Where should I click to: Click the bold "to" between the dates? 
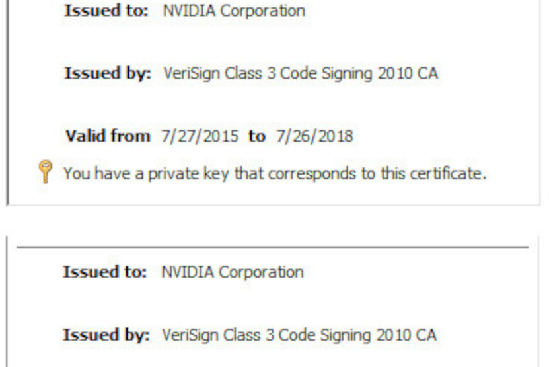point(256,136)
